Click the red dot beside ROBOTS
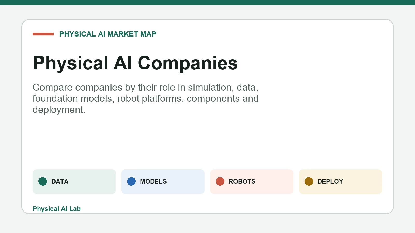Image resolution: width=415 pixels, height=233 pixels. click(x=220, y=181)
